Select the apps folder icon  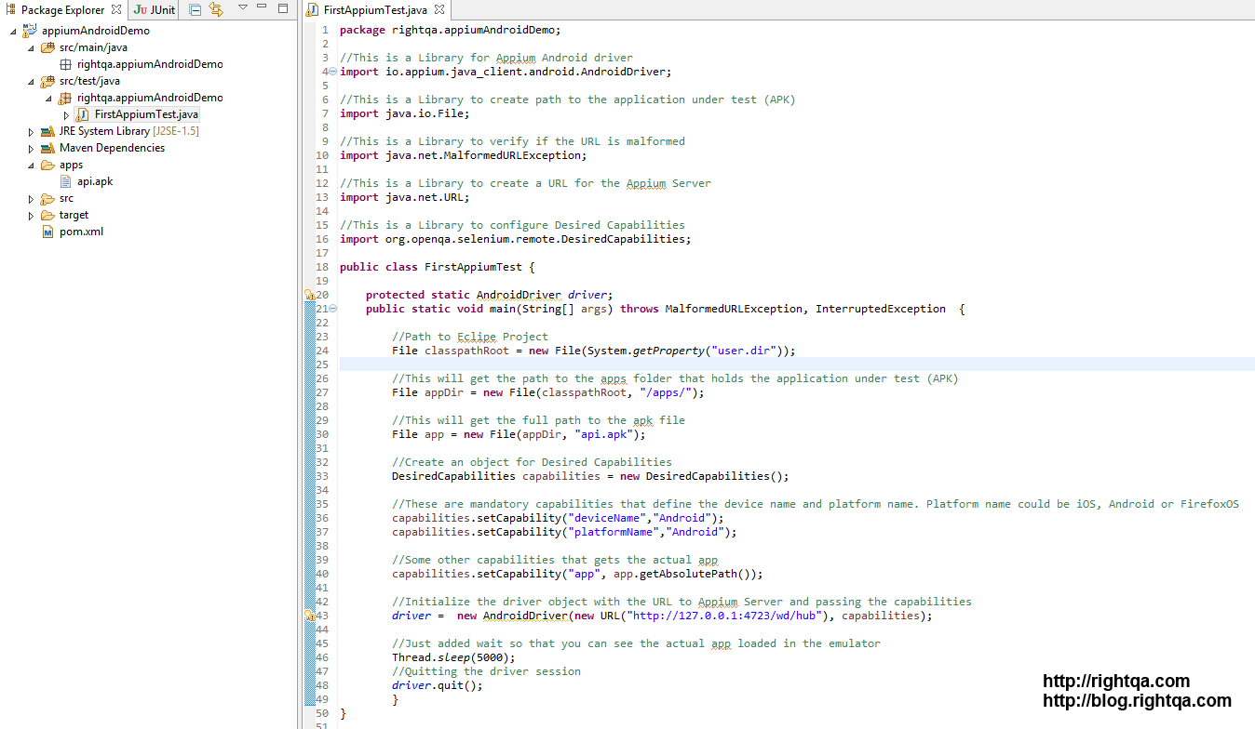[47, 165]
